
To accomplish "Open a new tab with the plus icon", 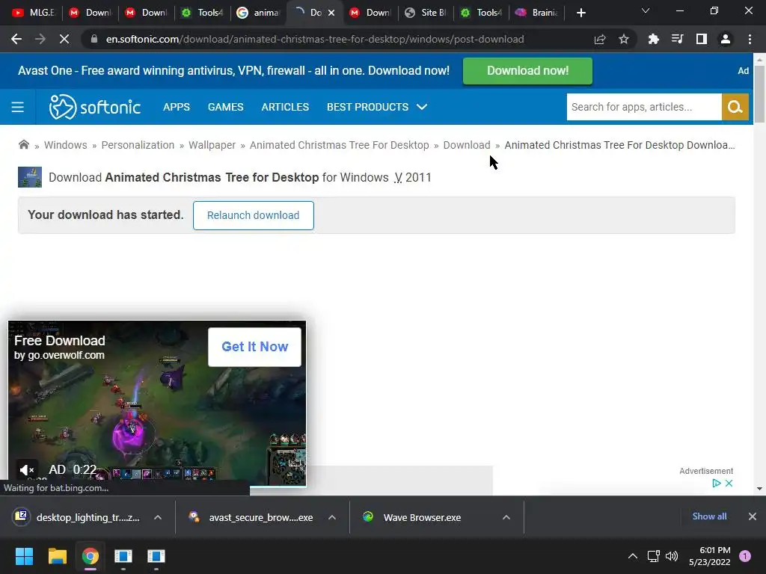I will coord(580,13).
